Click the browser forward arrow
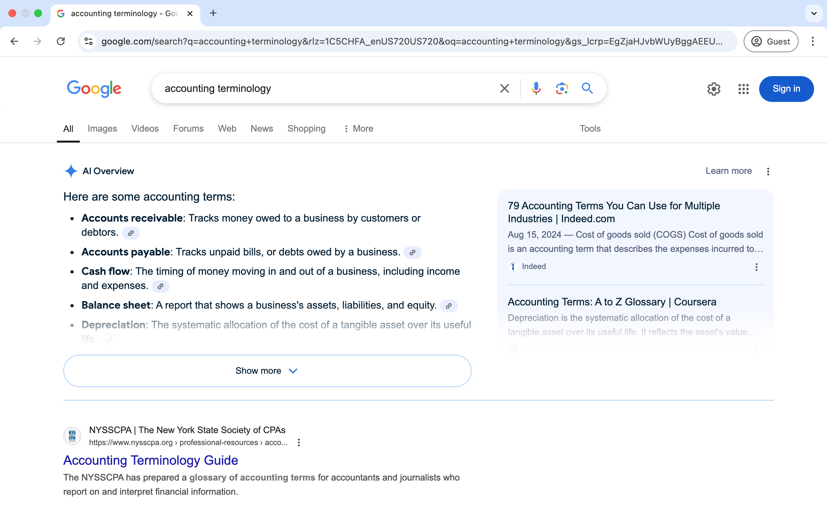 pos(37,41)
